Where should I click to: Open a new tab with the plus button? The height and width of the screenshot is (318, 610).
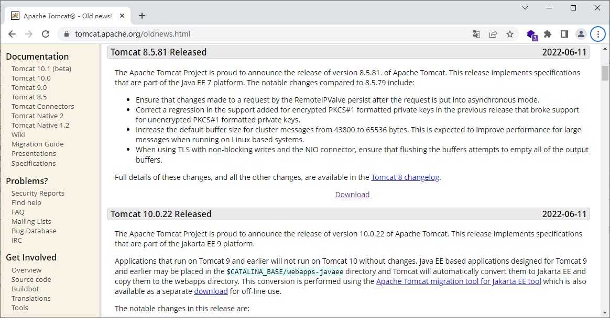coord(142,16)
